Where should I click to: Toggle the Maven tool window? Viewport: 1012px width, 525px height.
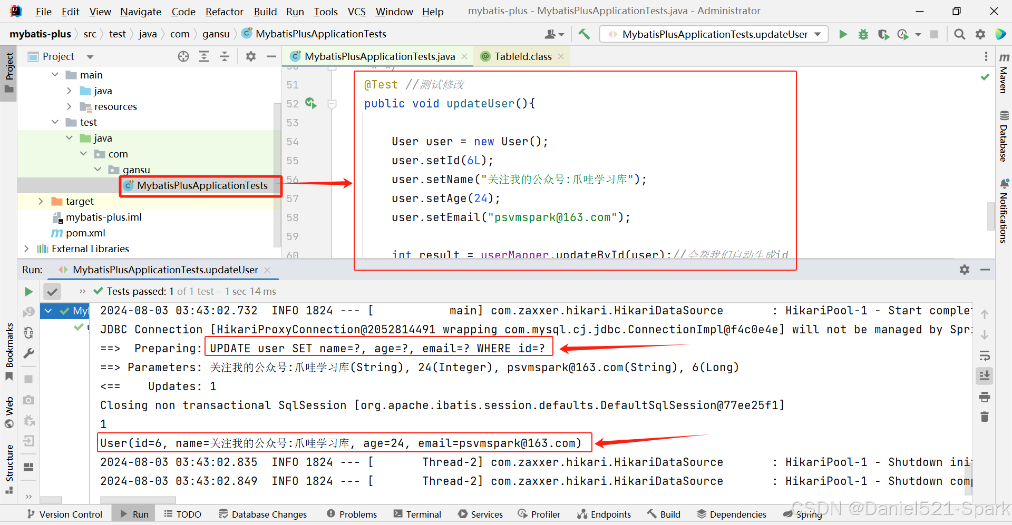pos(1004,73)
